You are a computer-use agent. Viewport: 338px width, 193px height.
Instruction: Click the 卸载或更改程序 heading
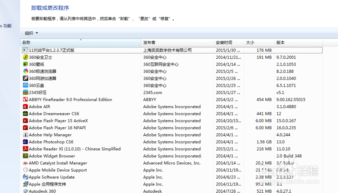(x=50, y=8)
